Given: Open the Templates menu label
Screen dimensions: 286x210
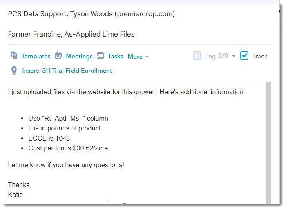Looking at the screenshot, I should click(36, 56).
